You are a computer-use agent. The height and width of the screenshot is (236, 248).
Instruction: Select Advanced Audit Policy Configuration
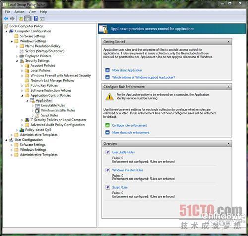point(58,125)
